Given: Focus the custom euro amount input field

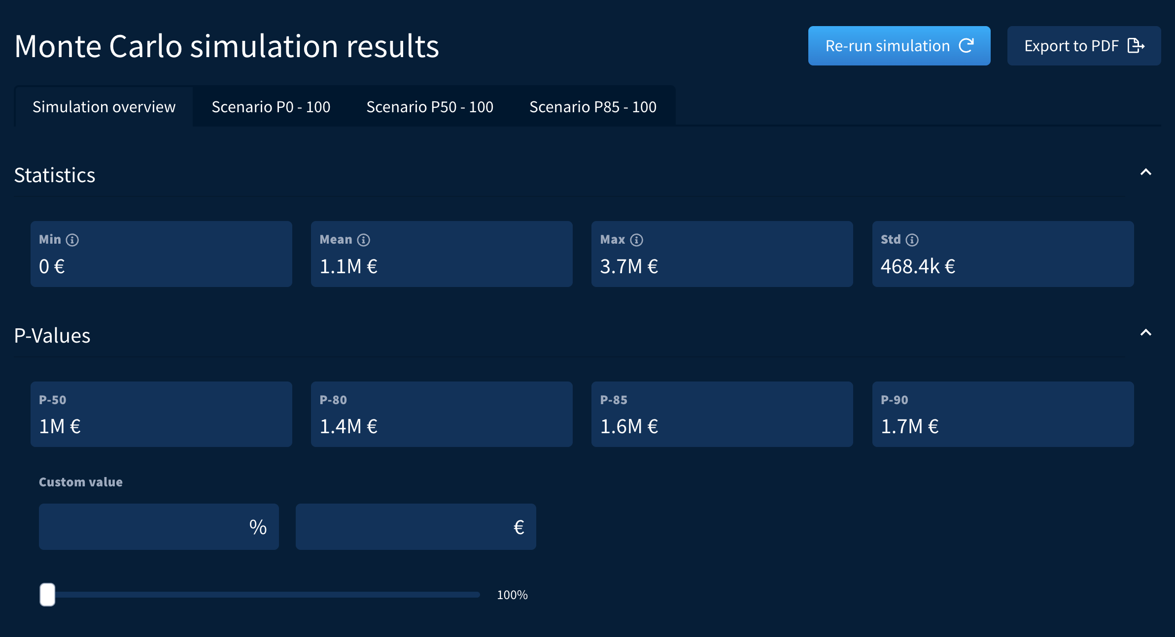Looking at the screenshot, I should 402,527.
